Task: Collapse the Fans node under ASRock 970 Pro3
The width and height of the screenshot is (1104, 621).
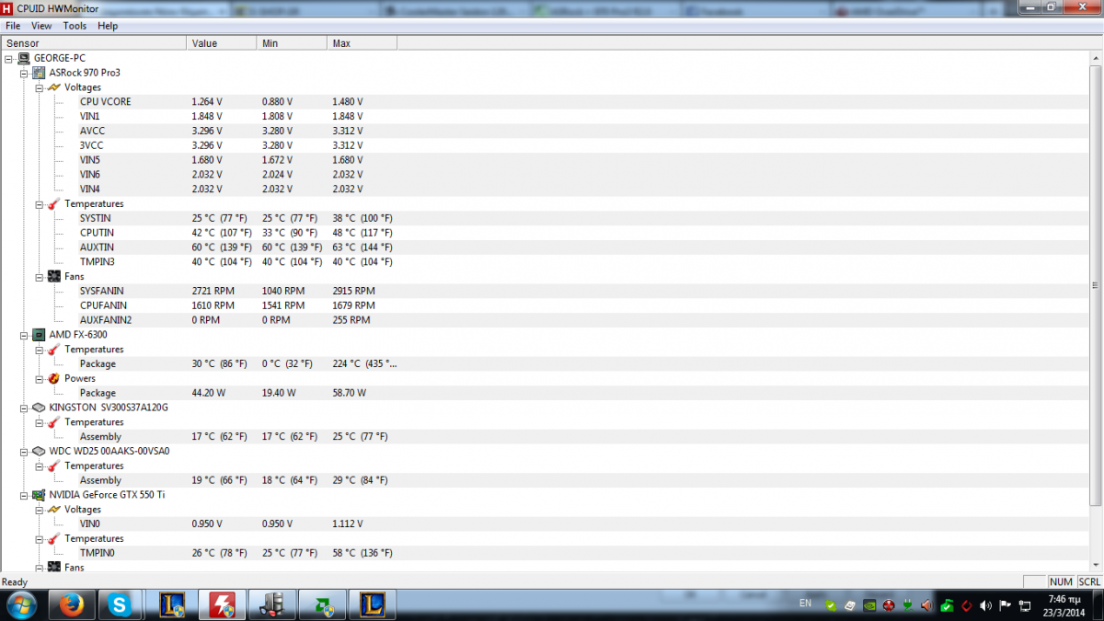Action: coord(39,276)
